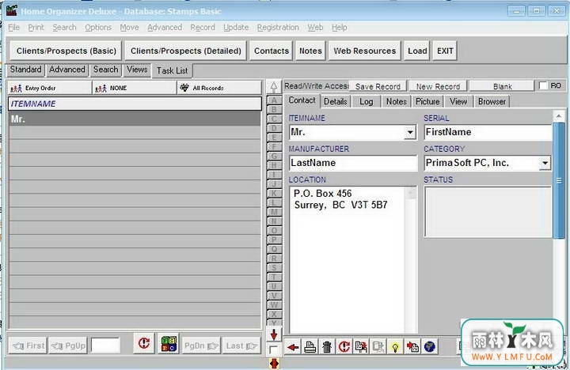
Task: Open the Record menu
Action: [x=203, y=27]
